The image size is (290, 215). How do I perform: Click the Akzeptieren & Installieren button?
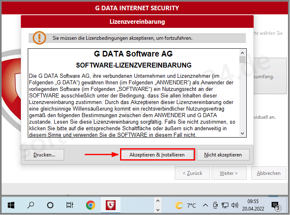click(x=157, y=155)
